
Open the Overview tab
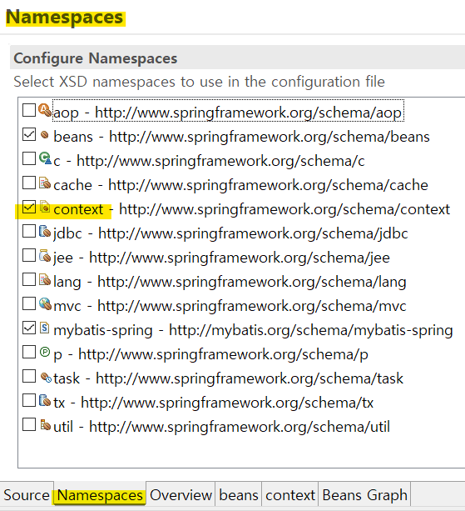[181, 495]
